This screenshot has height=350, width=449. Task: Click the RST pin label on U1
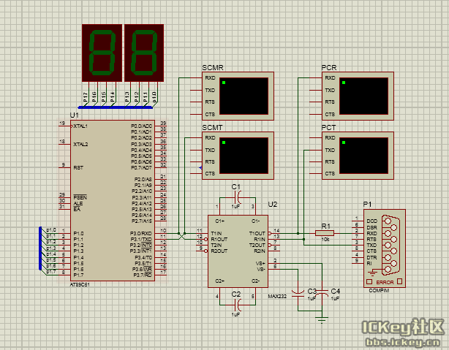click(x=78, y=168)
